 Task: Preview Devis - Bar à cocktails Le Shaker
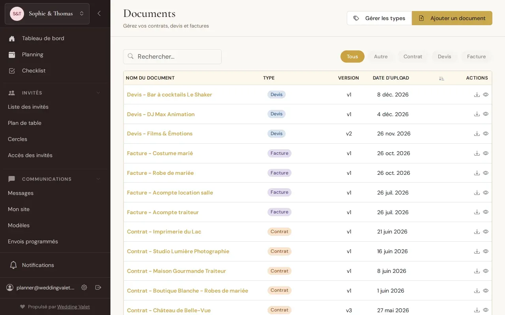pos(486,94)
